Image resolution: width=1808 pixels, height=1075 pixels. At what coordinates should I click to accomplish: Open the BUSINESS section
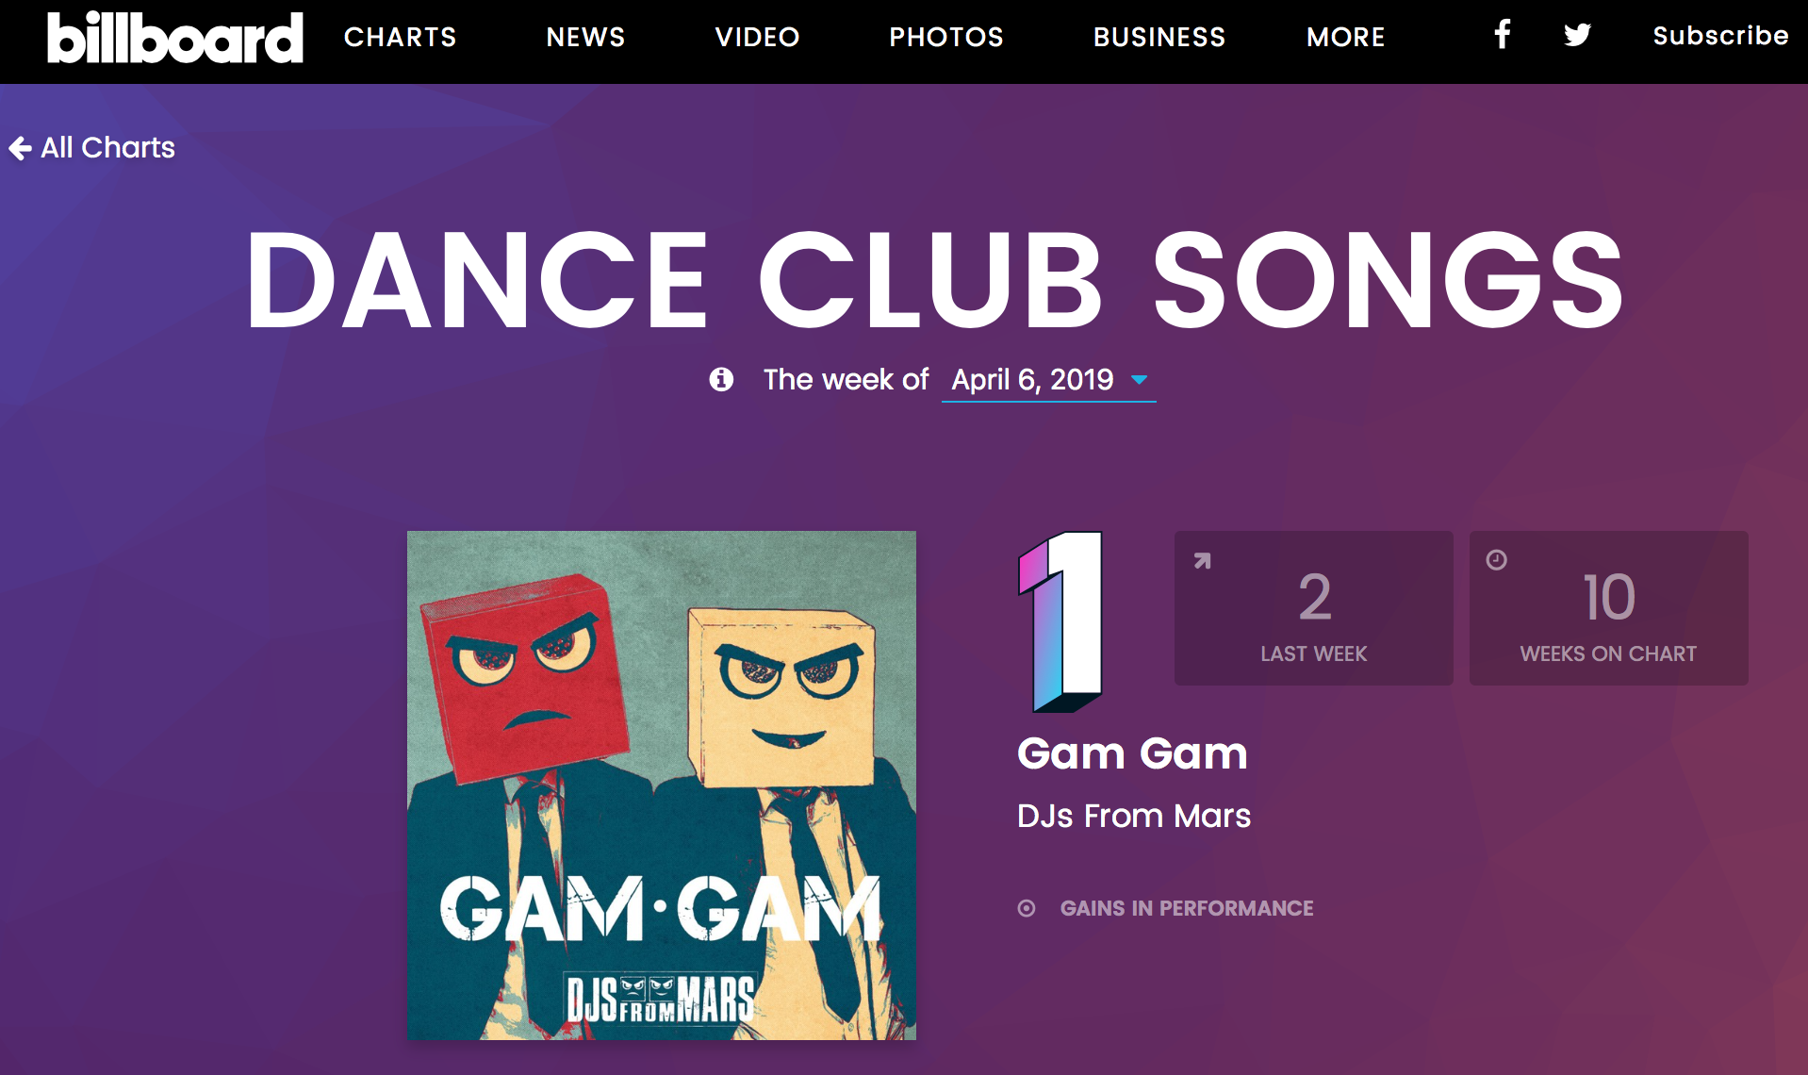1159,37
